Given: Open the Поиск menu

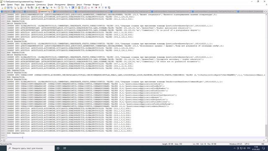Looking at the screenshot, I should (17, 5).
